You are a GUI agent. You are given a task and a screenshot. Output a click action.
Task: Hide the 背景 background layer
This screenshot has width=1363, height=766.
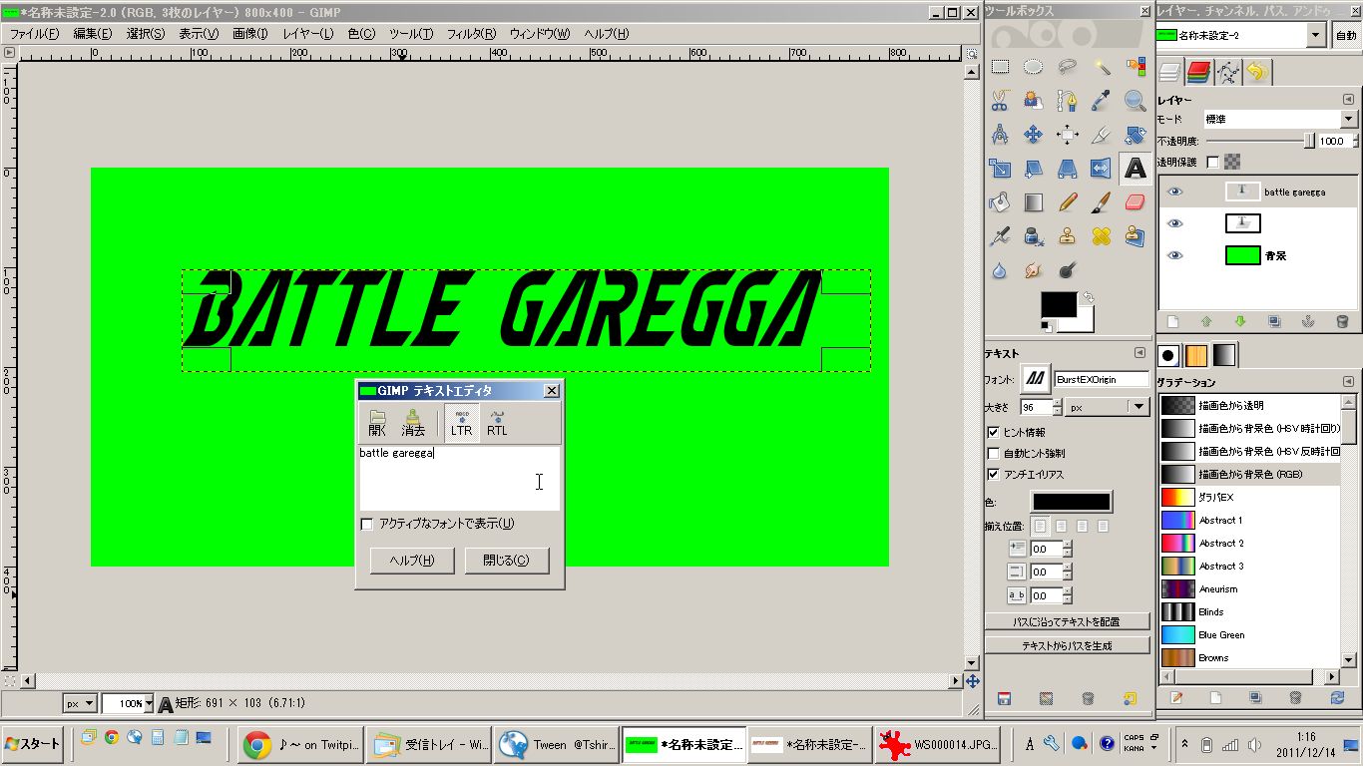click(1175, 255)
